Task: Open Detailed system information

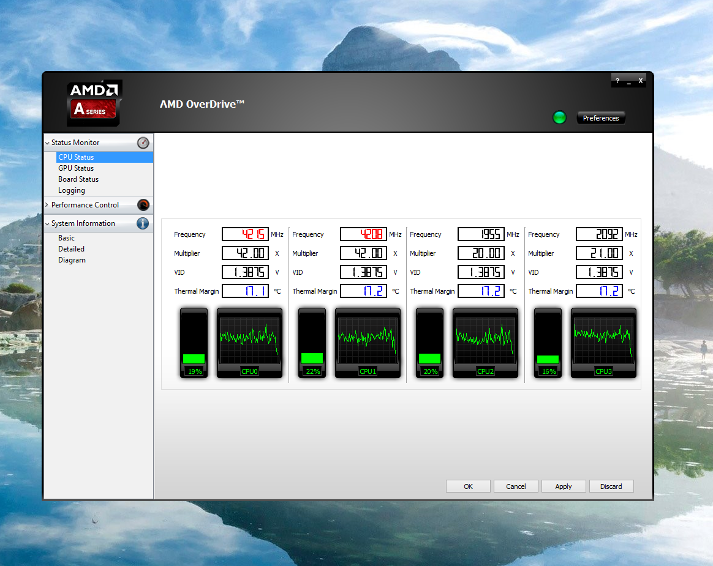Action: tap(72, 249)
